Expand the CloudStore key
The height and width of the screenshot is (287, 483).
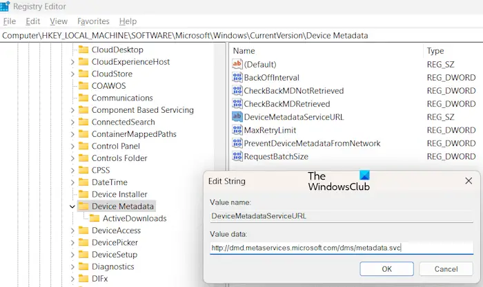[x=72, y=74]
